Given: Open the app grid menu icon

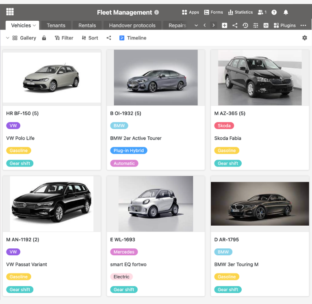Looking at the screenshot, I should (10, 12).
